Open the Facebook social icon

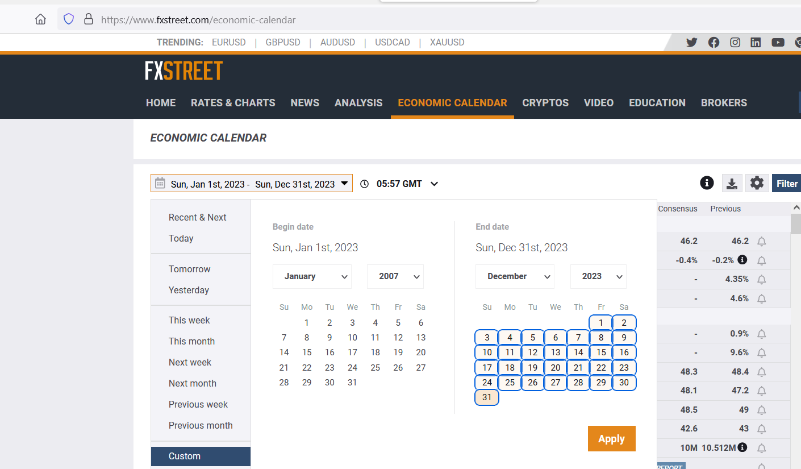pyautogui.click(x=714, y=42)
